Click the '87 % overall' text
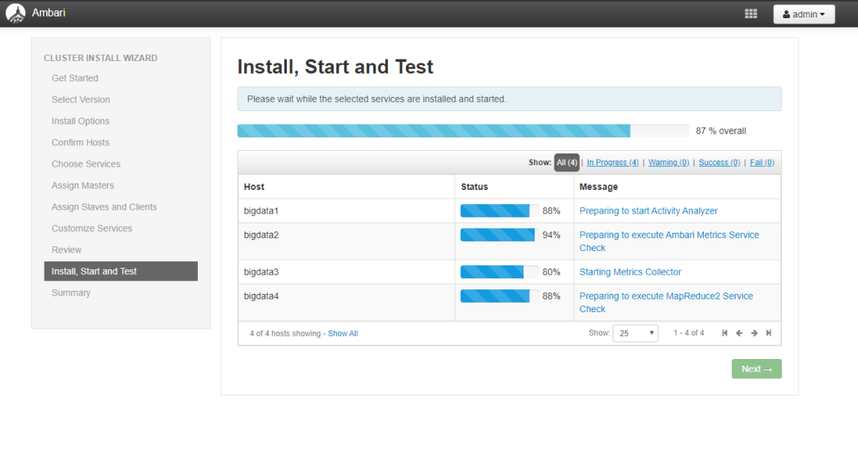Viewport: 858px width, 452px height. pos(721,131)
